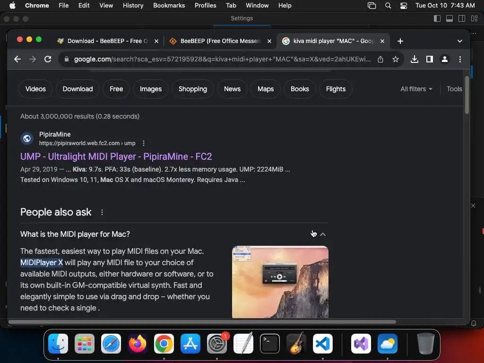The width and height of the screenshot is (484, 363).
Task: Close the BeeBEEP Free Office Messenger tab
Action: tap(269, 41)
